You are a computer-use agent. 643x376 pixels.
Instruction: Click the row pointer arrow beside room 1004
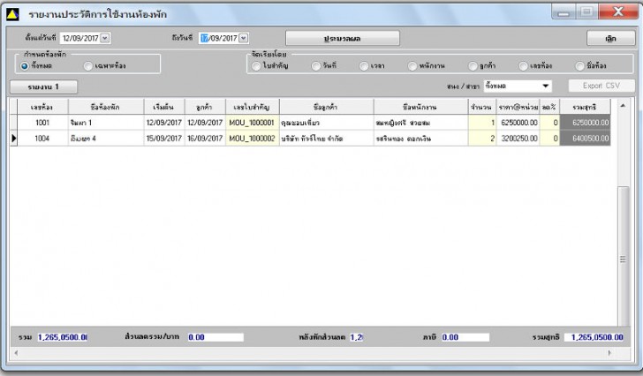[x=13, y=139]
